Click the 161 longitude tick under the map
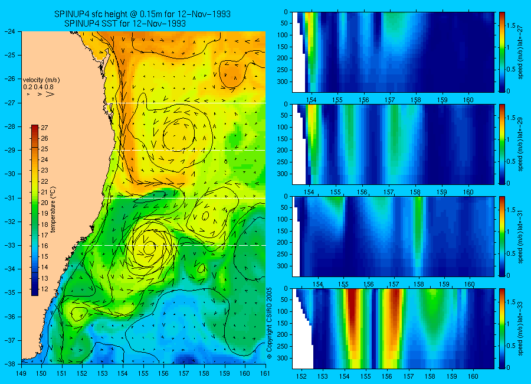531x384 pixels. coord(265,373)
